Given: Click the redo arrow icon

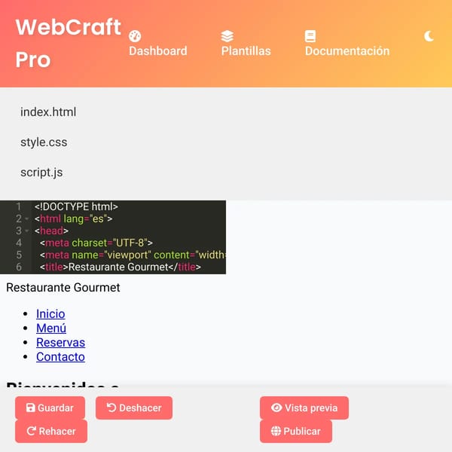Looking at the screenshot, I should (31, 431).
